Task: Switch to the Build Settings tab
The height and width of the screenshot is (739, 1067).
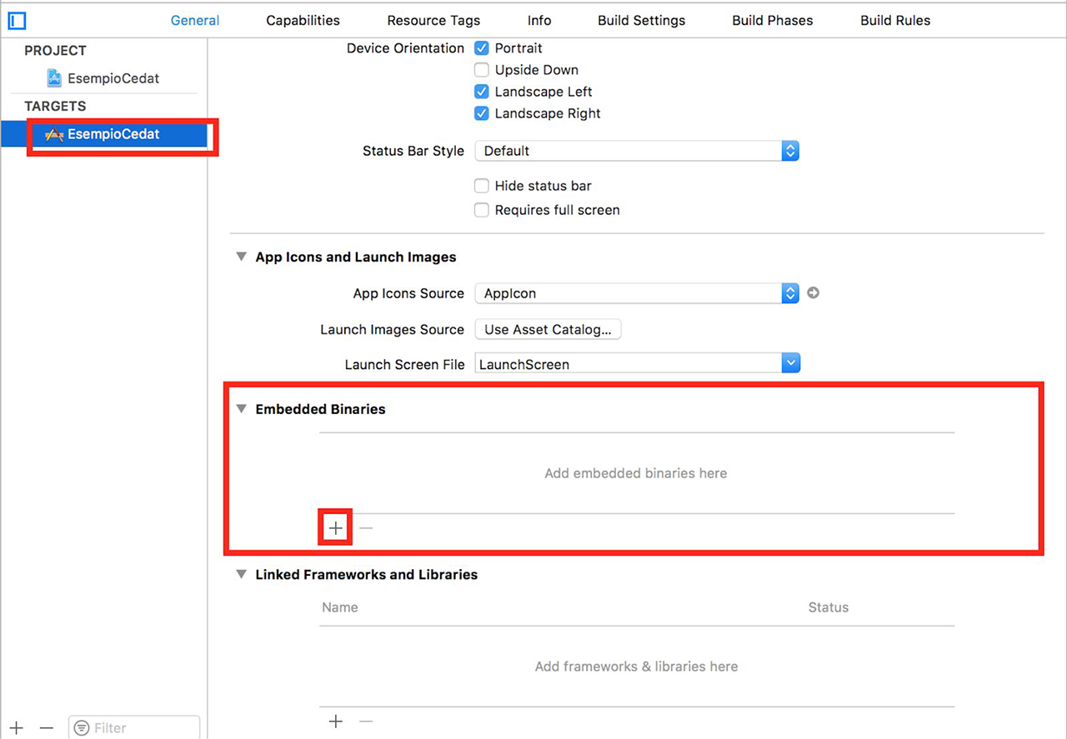Action: click(x=641, y=21)
